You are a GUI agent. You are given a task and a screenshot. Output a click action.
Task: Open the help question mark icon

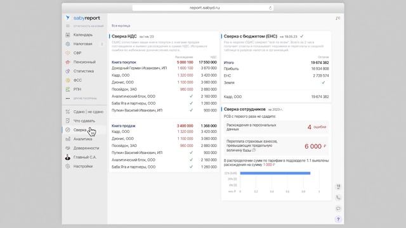click(338, 220)
